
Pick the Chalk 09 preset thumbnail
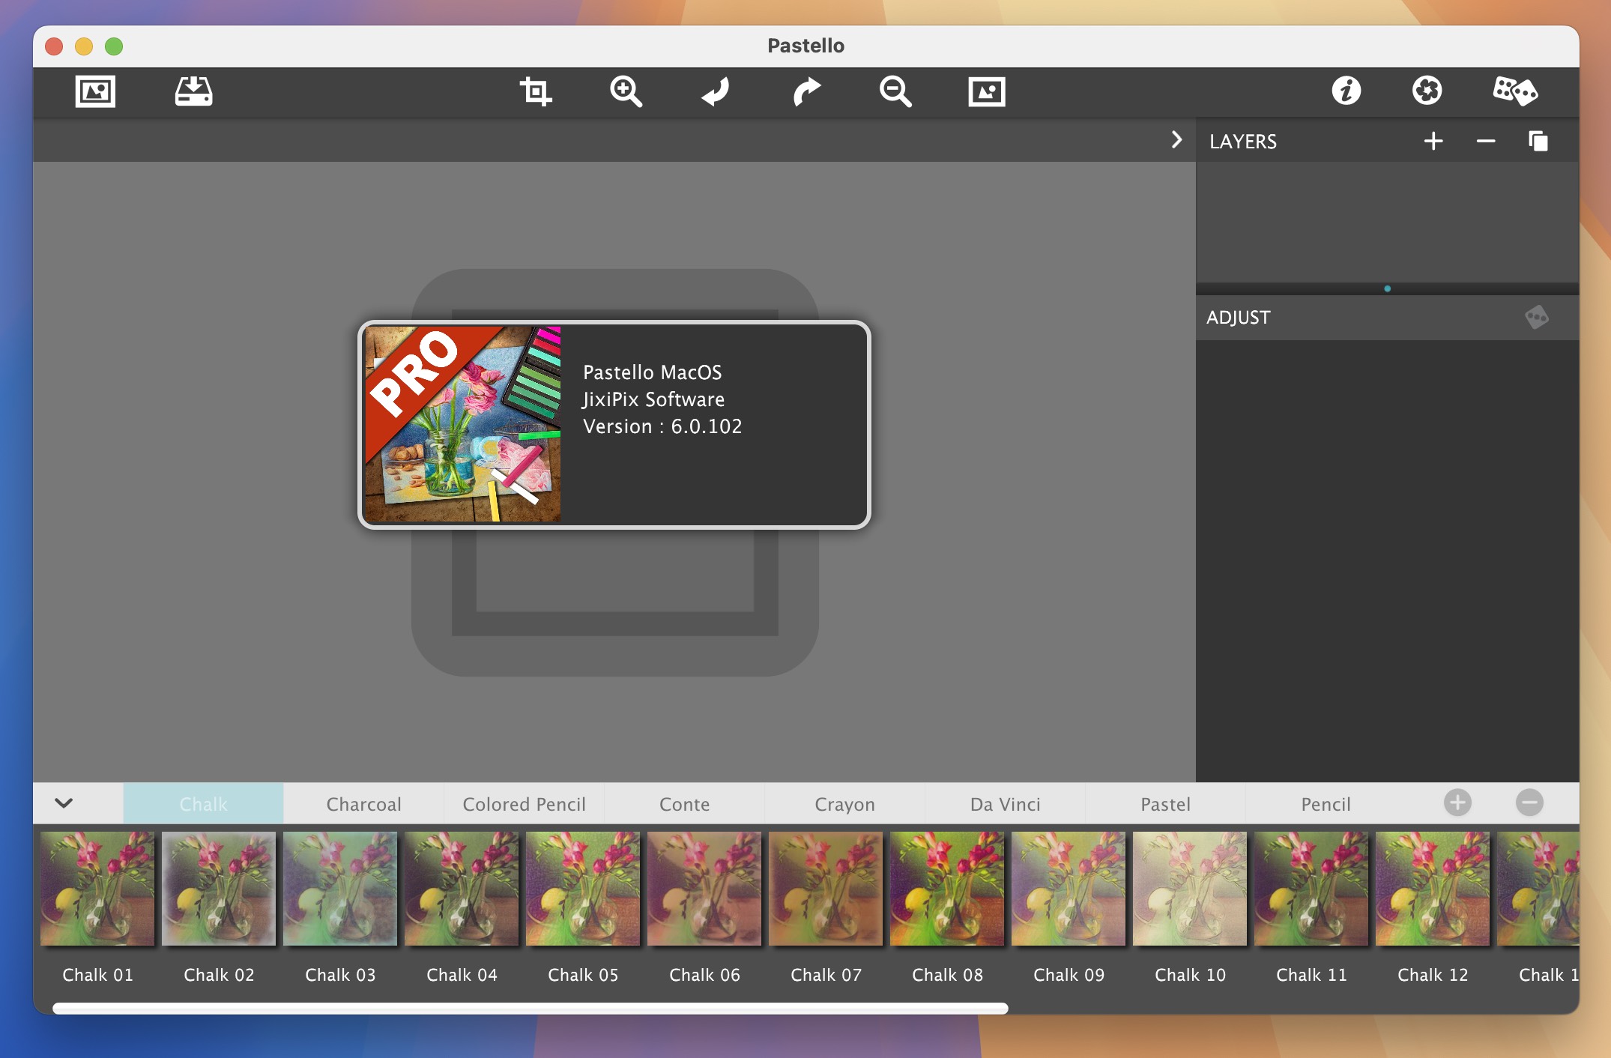click(x=1069, y=888)
